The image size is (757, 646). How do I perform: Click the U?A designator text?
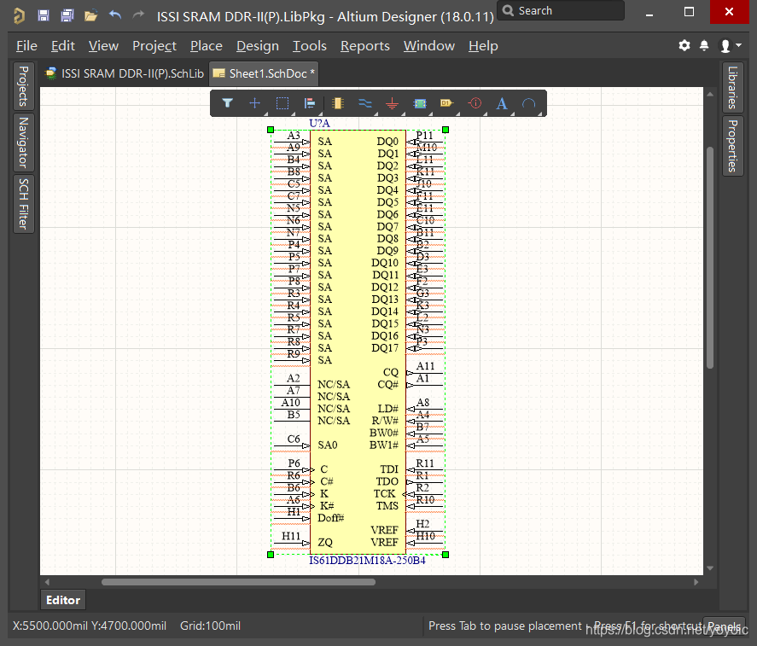click(x=319, y=123)
